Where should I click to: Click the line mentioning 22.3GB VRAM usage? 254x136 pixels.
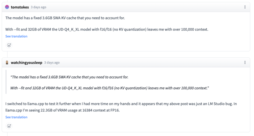coord(62,110)
